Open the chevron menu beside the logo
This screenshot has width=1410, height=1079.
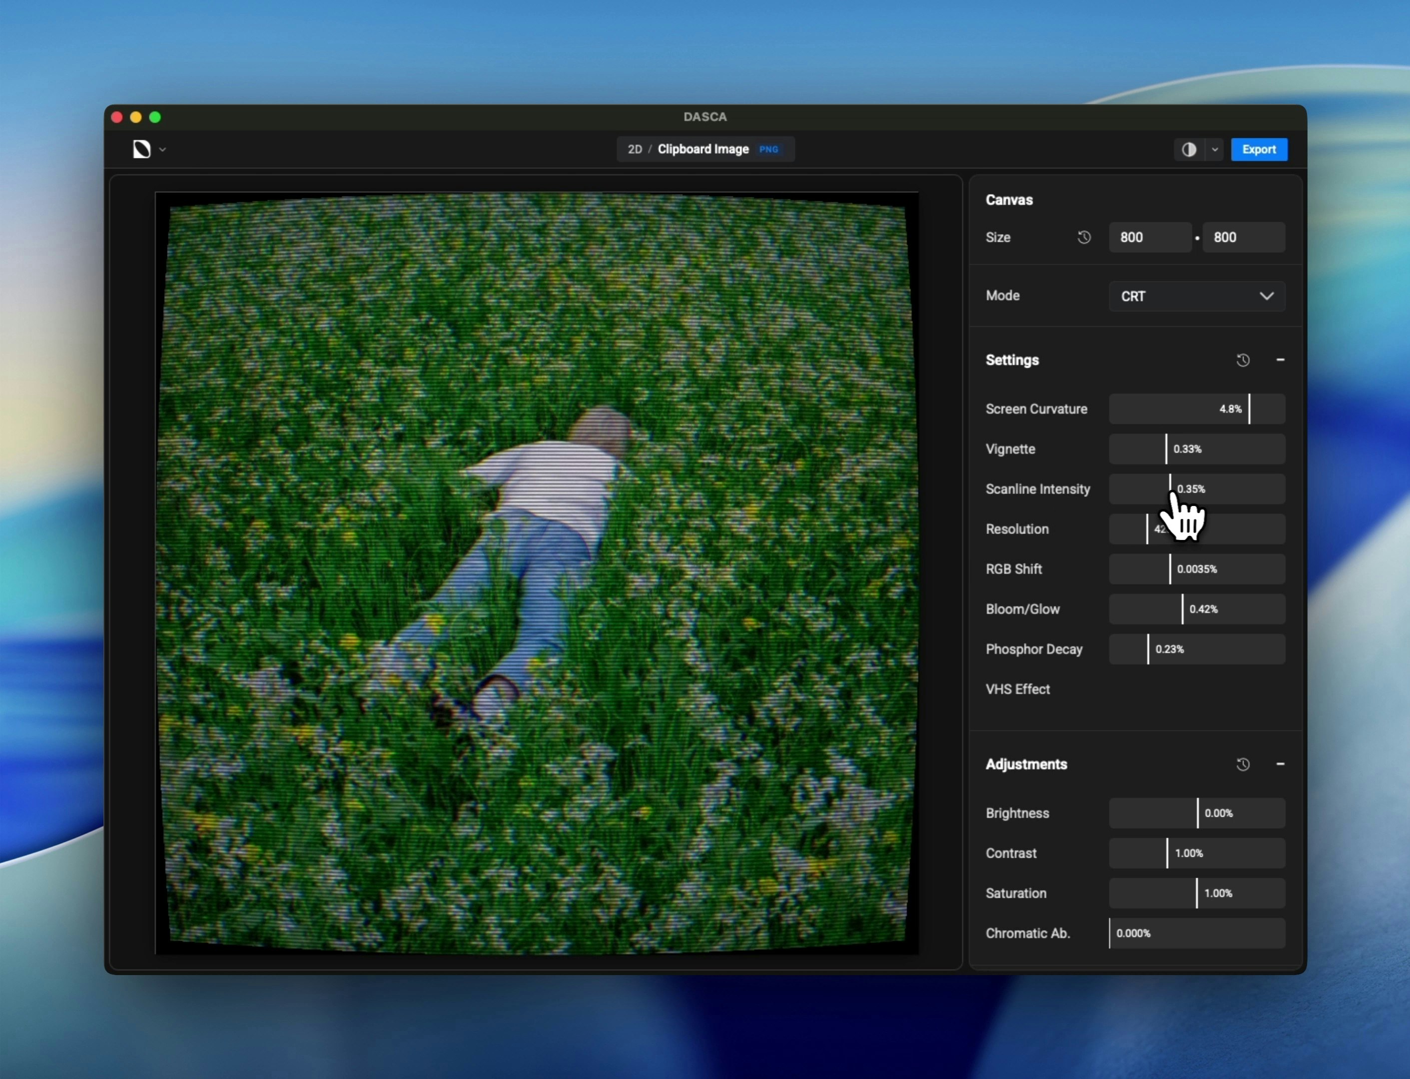tap(162, 150)
